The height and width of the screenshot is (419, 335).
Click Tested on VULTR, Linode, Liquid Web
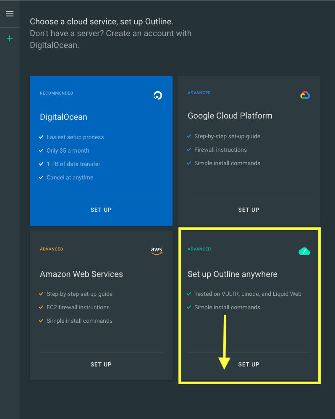pyautogui.click(x=248, y=294)
